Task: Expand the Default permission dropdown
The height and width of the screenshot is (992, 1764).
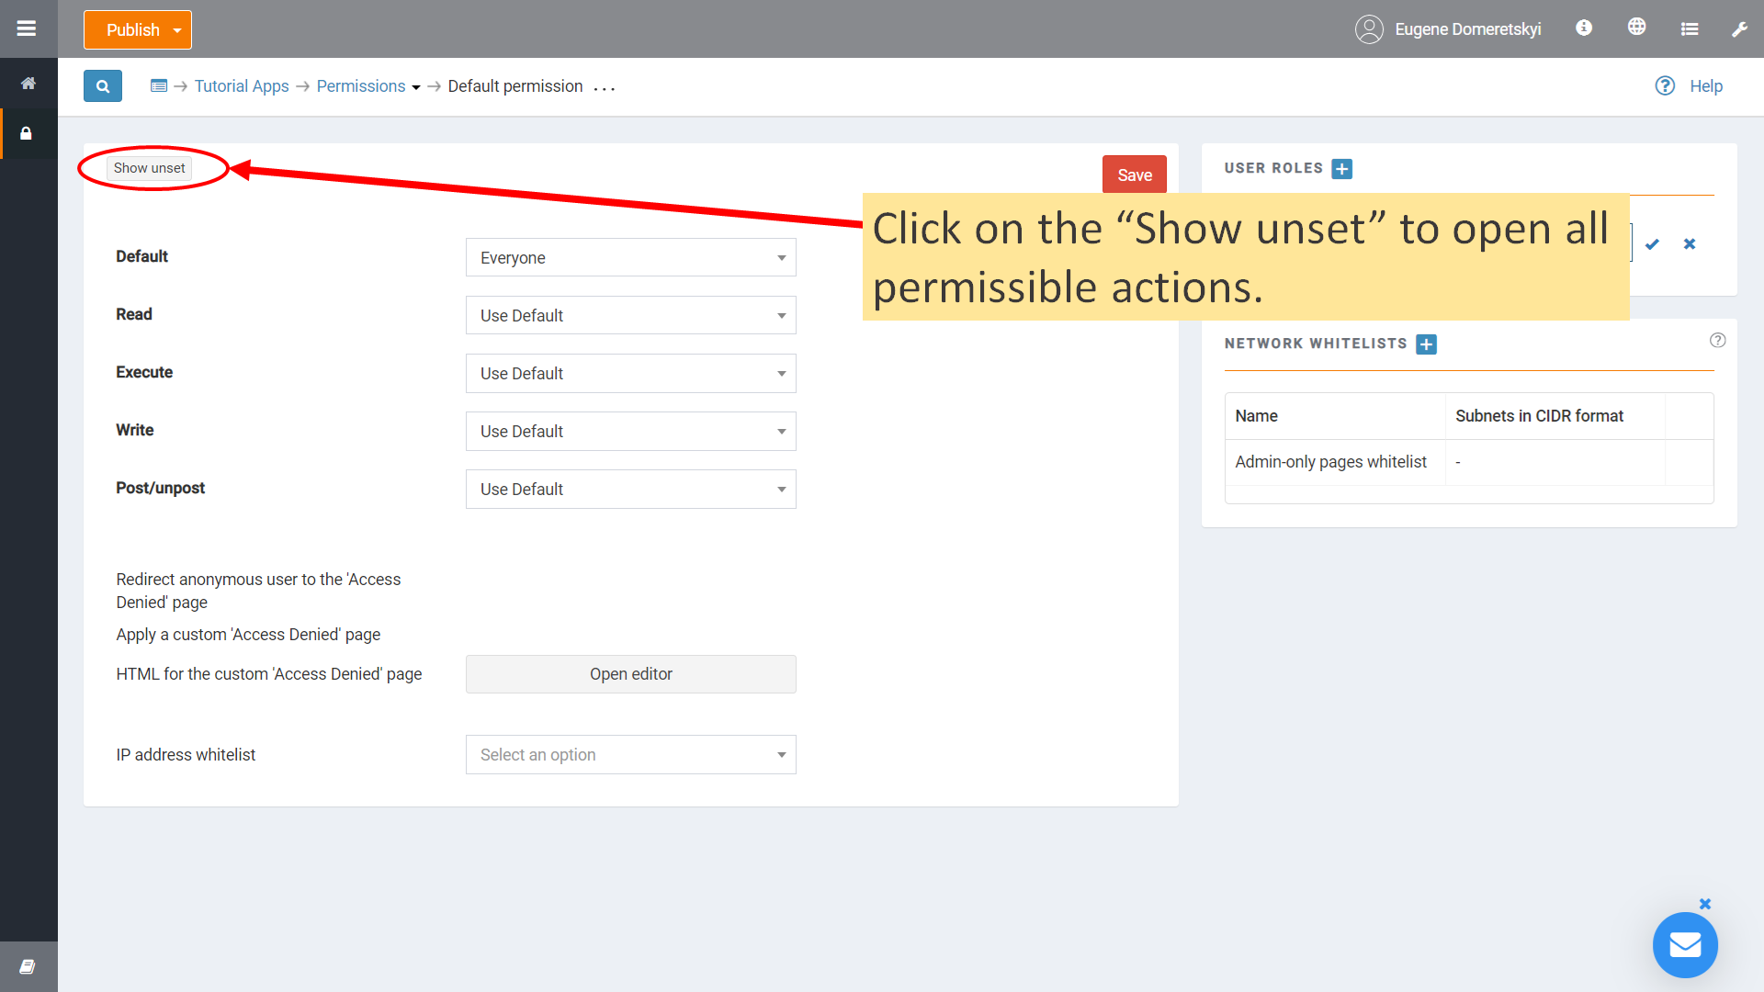Action: pyautogui.click(x=630, y=258)
